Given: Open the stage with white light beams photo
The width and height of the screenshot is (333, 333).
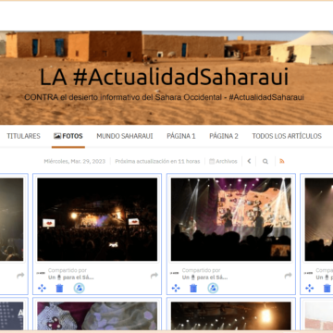Looking at the screenshot, I should point(231,219).
